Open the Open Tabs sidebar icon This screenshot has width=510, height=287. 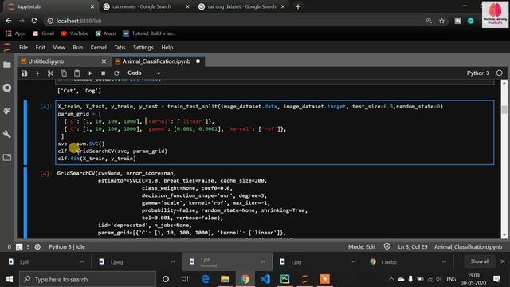point(7,158)
